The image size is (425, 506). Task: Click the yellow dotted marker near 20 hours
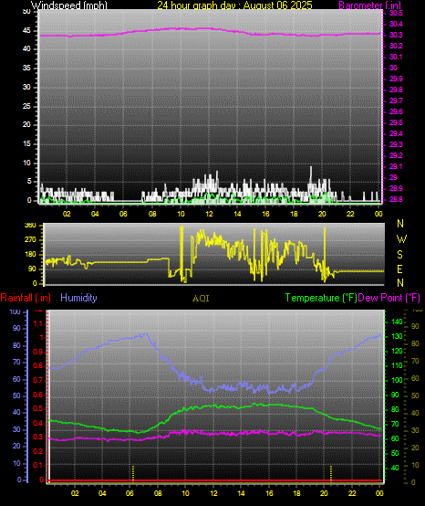pos(330,473)
